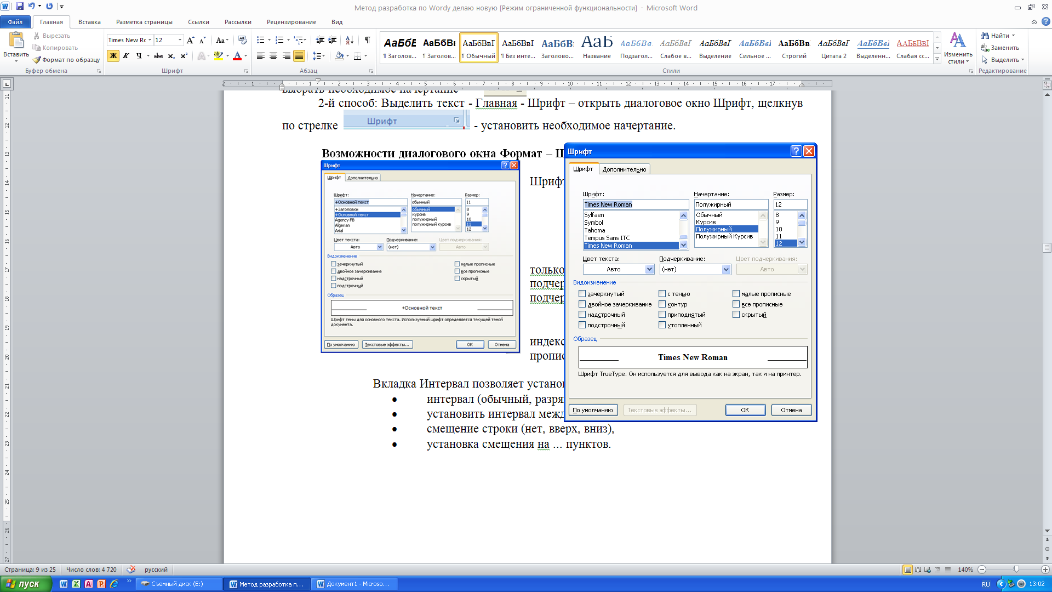
Task: Click the Шрифт name input field
Action: (x=636, y=204)
